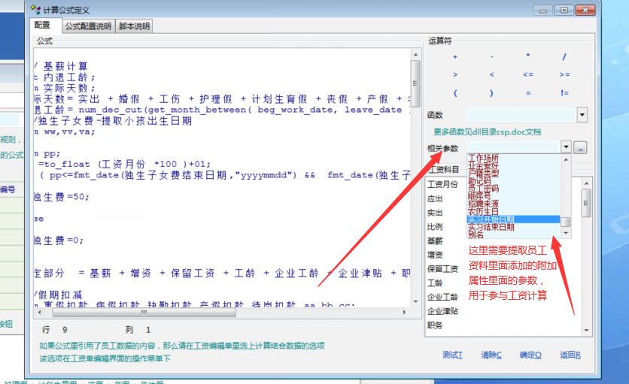This screenshot has width=629, height=384.
Task: Open the 脚本说明 tab
Action: [134, 26]
